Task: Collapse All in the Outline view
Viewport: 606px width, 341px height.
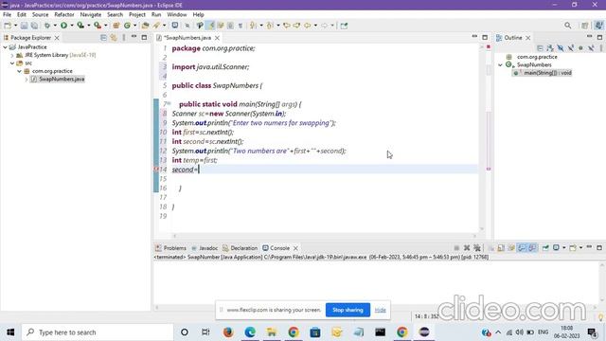Action: tap(540, 48)
